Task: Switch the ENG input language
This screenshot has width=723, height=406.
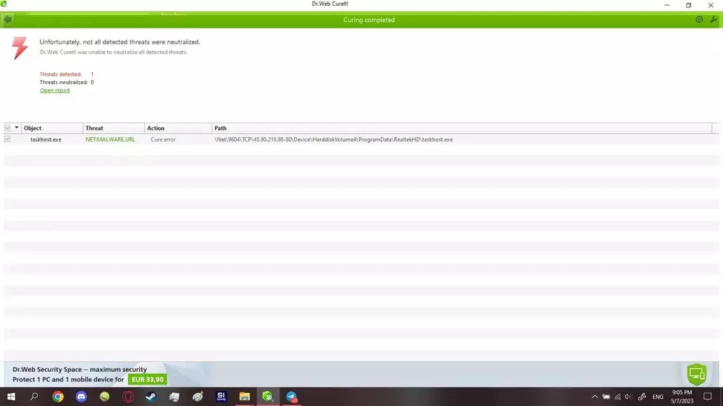Action: 658,396
